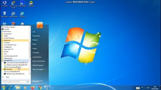Open Default Programs
Image resolution: width=161 pixels, height=90 pixels.
coord(38,65)
